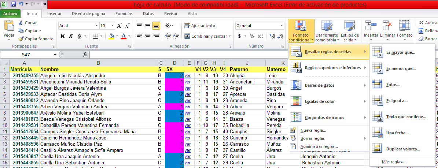Screen dimensions: 438x168
Task: Choose Nueva regla... option
Action: coord(328,131)
